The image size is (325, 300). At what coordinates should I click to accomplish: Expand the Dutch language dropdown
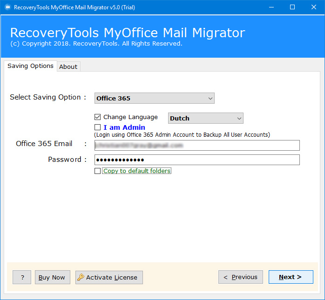click(206, 118)
